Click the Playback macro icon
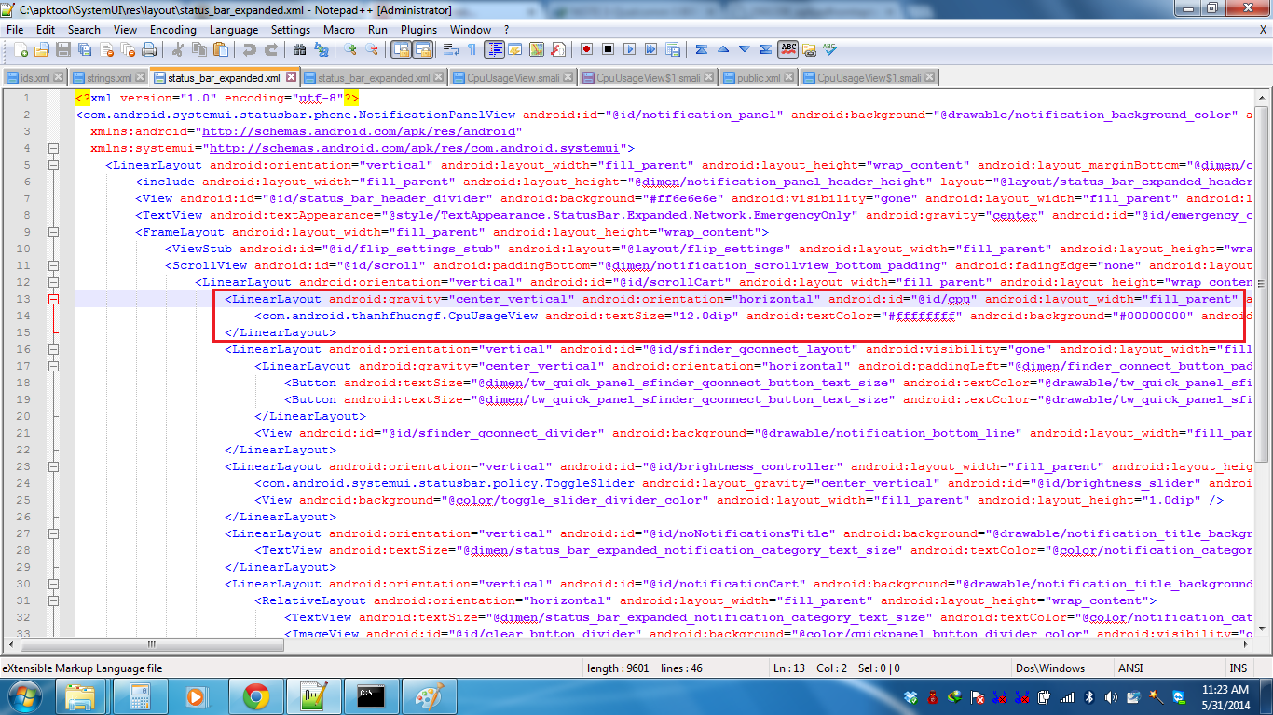This screenshot has width=1273, height=715. (x=629, y=49)
